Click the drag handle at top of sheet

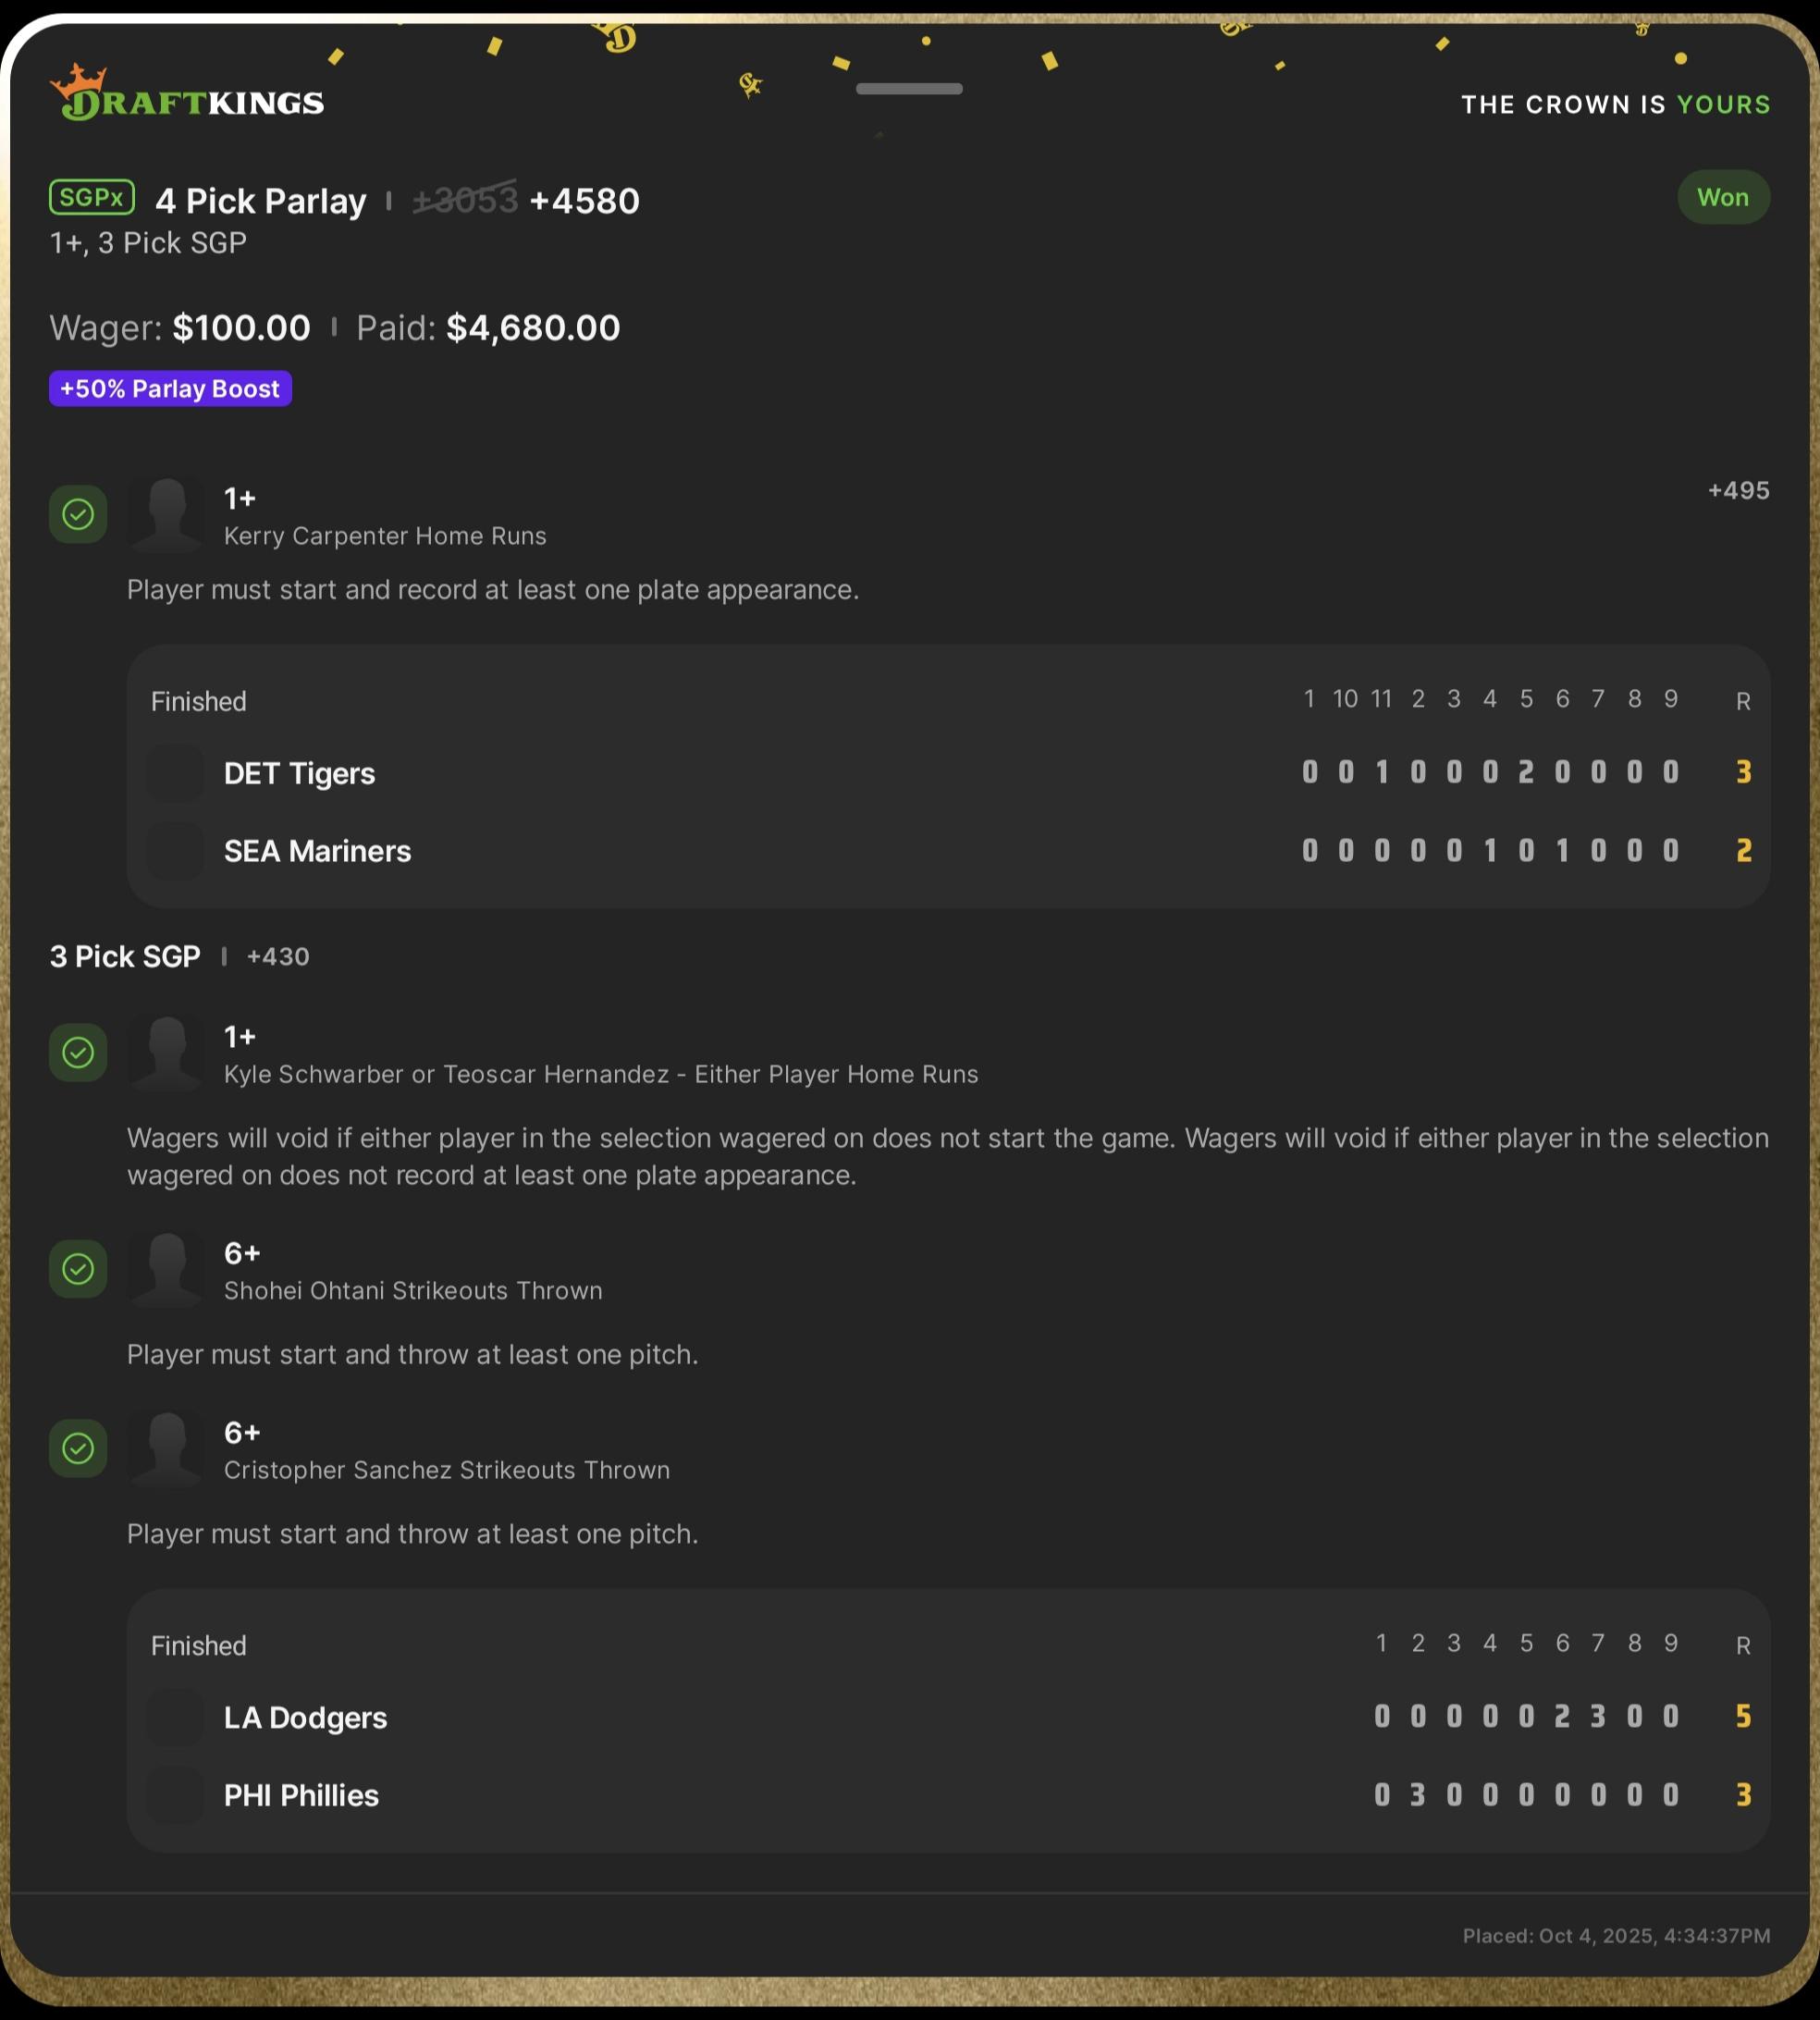tap(909, 89)
